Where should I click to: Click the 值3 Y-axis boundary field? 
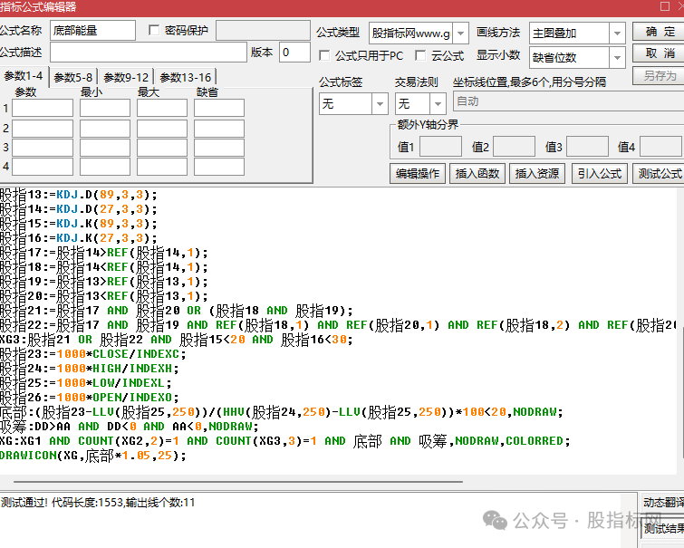(x=587, y=147)
